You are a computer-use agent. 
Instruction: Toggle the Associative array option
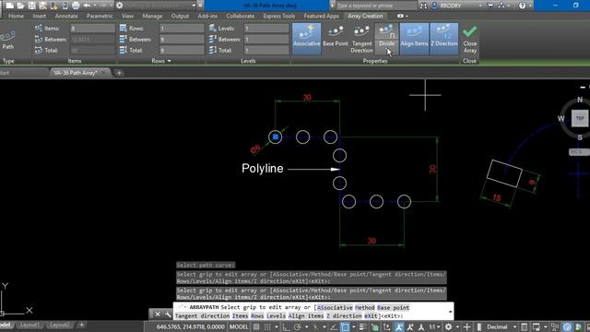tap(306, 39)
